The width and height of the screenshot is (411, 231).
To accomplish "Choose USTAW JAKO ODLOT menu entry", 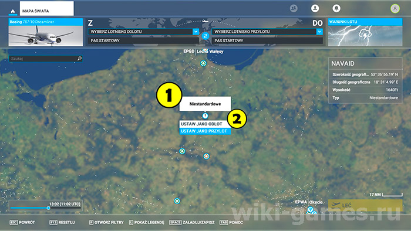I will (205, 124).
